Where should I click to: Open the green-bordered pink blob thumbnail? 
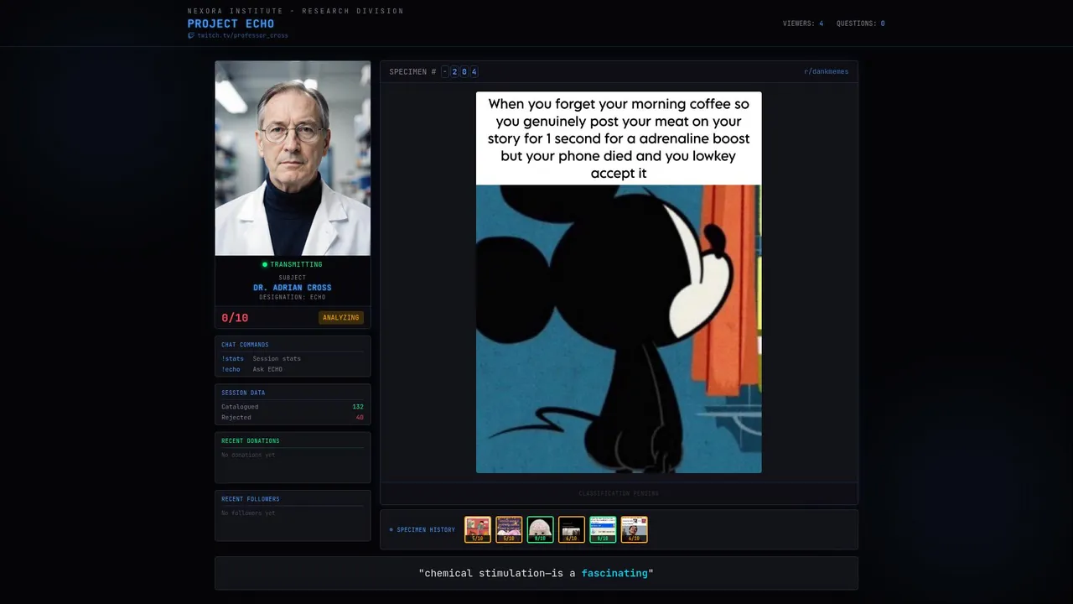(541, 529)
